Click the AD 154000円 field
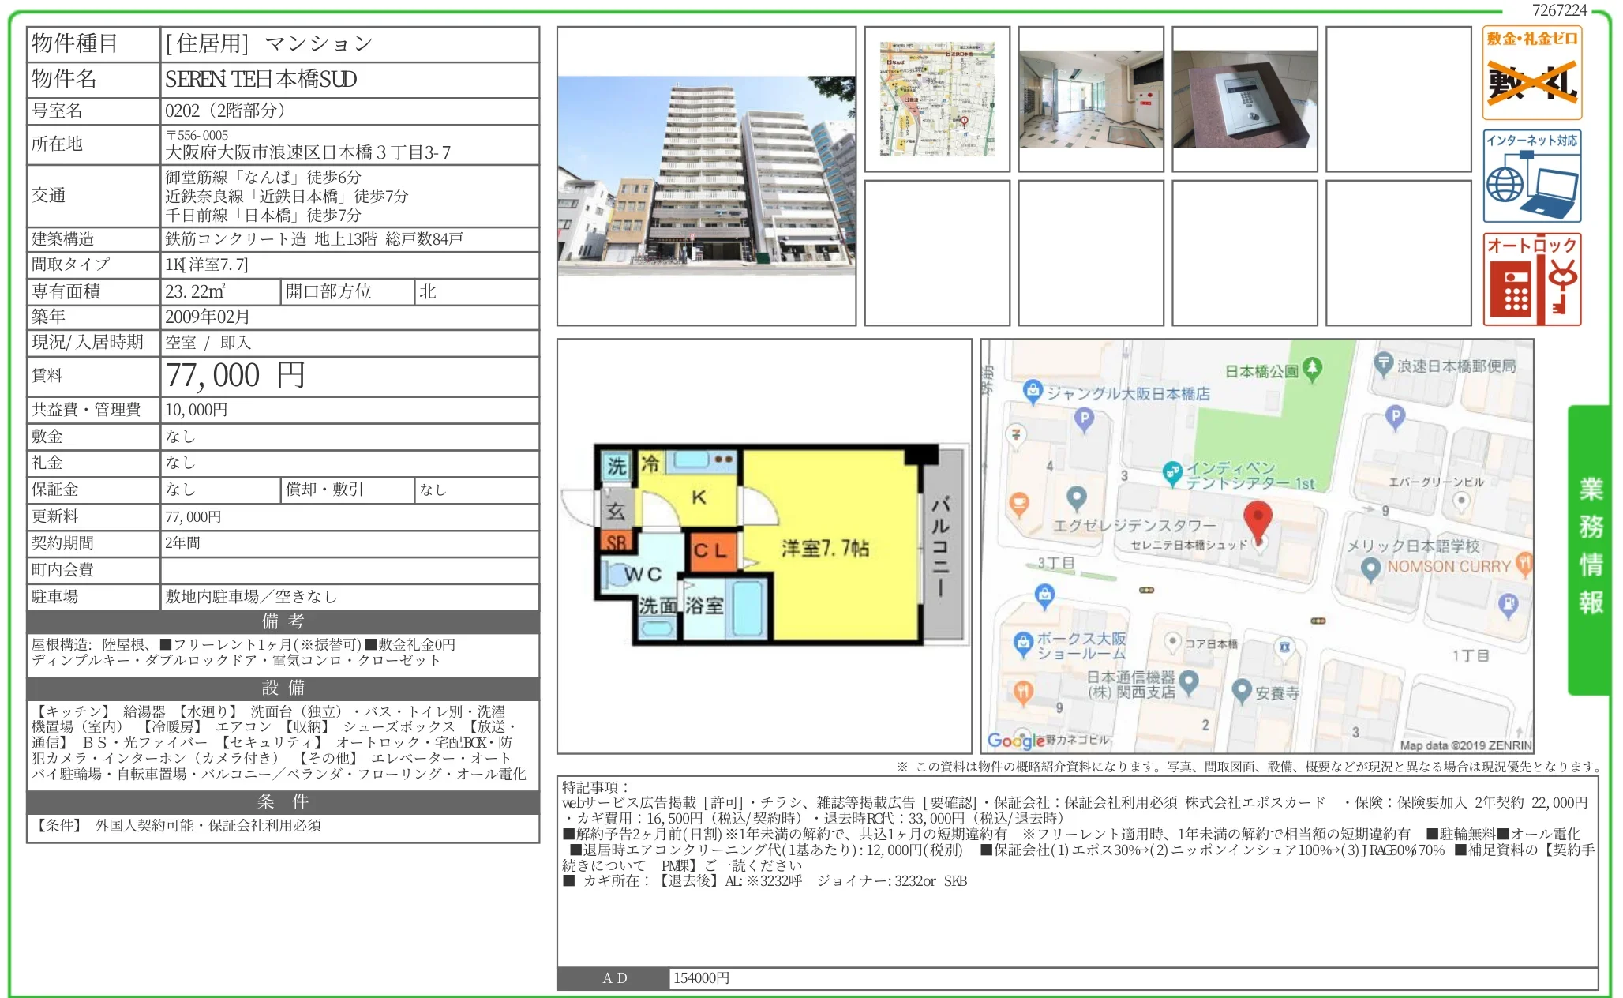 [701, 978]
